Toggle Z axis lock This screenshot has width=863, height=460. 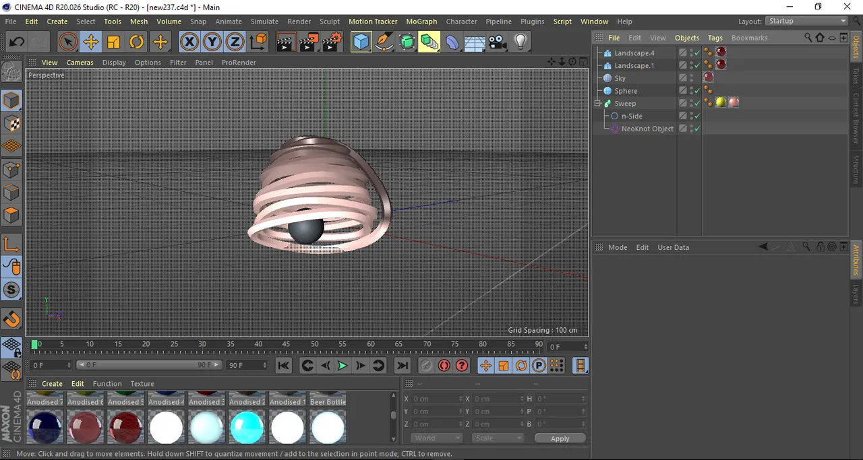tap(235, 42)
